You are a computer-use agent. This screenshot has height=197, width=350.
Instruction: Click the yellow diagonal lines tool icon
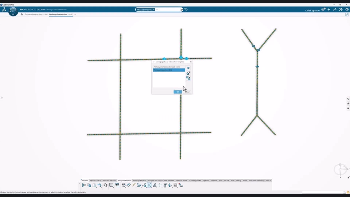134,185
